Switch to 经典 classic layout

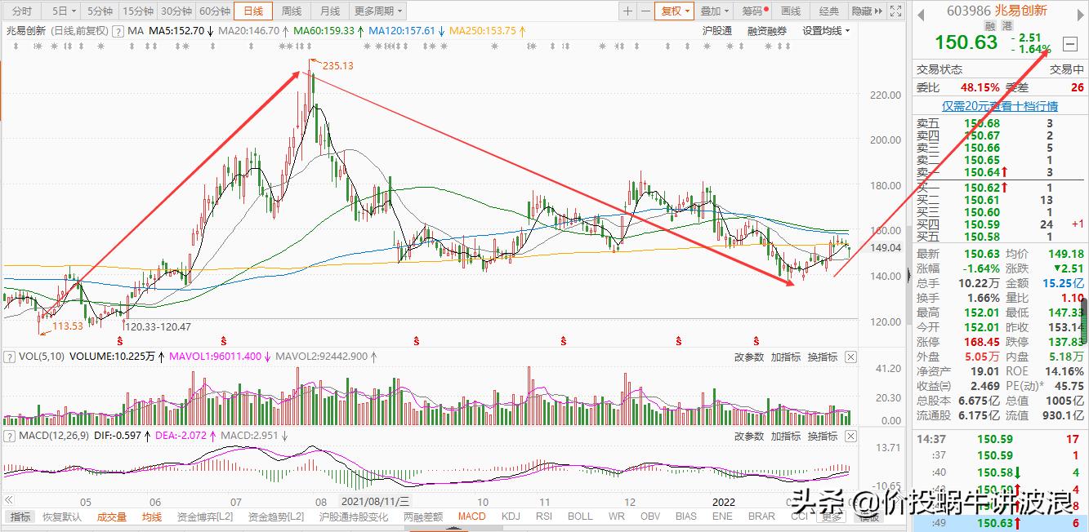(828, 11)
